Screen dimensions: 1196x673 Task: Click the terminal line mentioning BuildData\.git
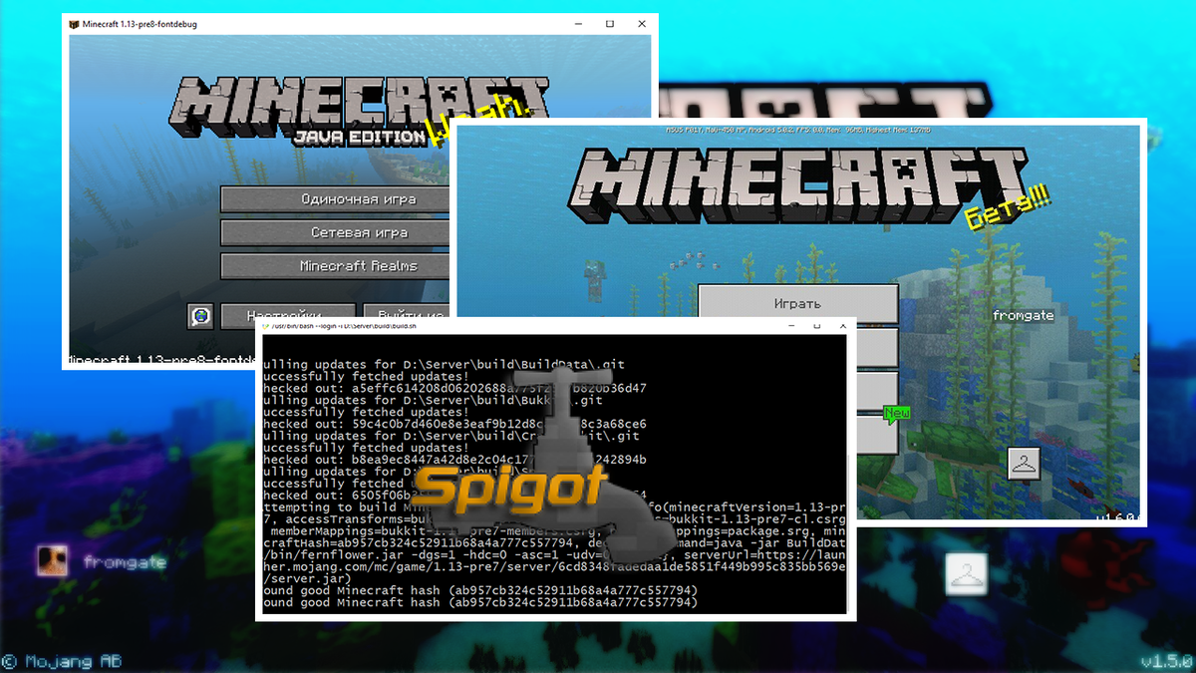coord(444,364)
